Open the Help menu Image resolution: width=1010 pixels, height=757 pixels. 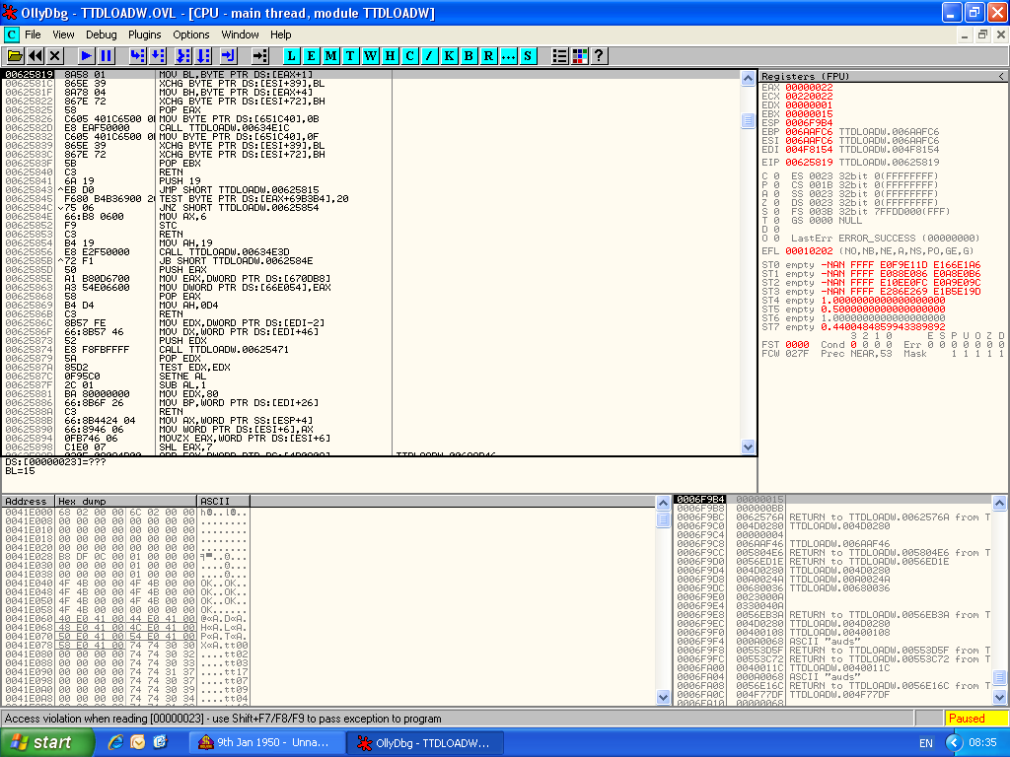coord(280,34)
